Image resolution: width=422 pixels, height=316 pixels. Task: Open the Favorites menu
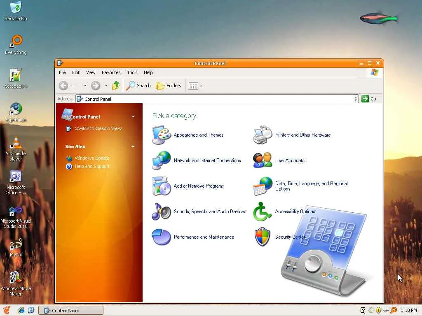point(111,72)
